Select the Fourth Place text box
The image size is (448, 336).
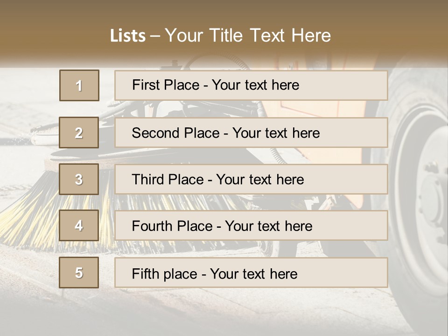251,225
